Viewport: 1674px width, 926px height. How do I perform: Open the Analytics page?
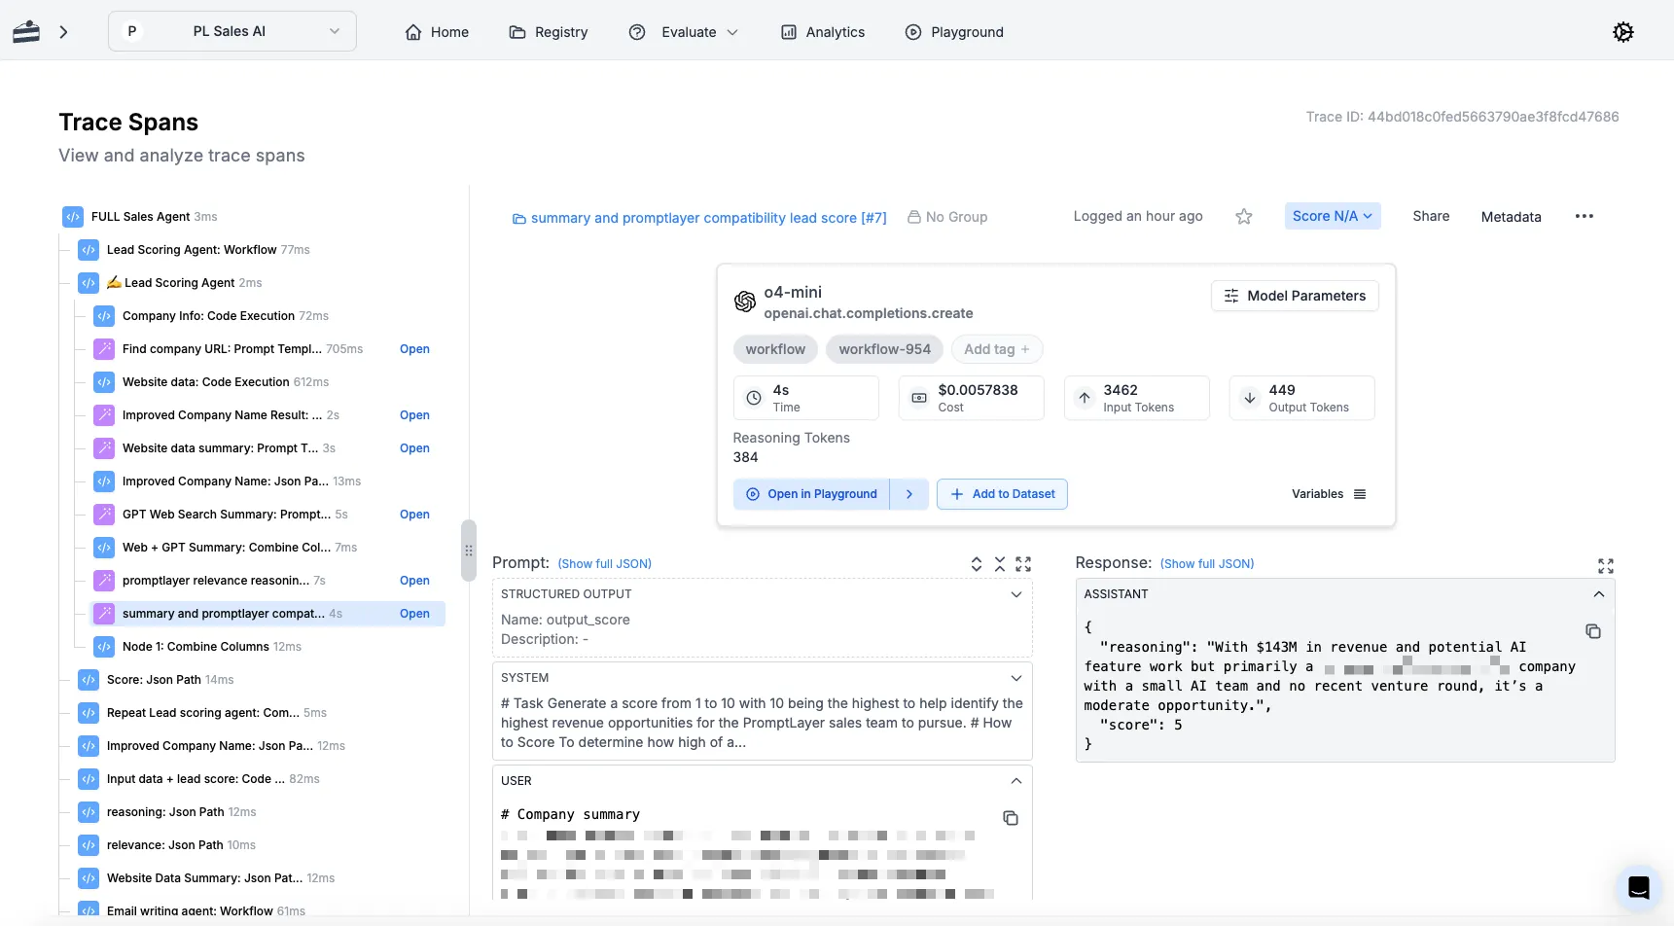pos(822,32)
